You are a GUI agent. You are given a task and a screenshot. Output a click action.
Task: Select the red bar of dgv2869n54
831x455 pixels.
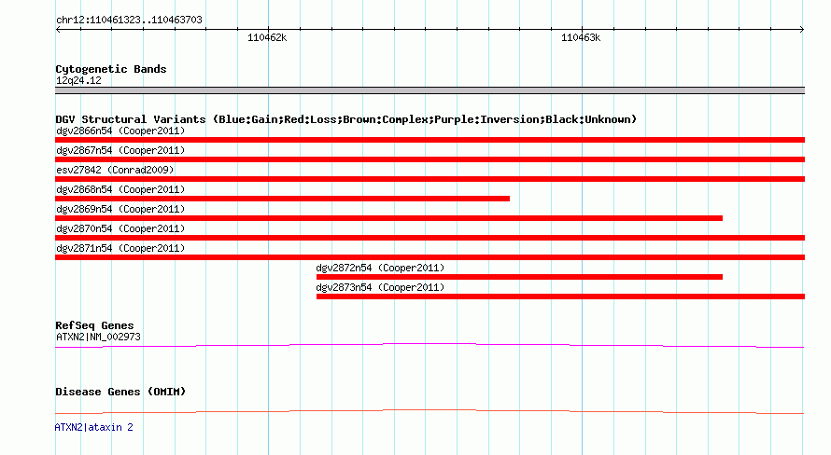(388, 218)
